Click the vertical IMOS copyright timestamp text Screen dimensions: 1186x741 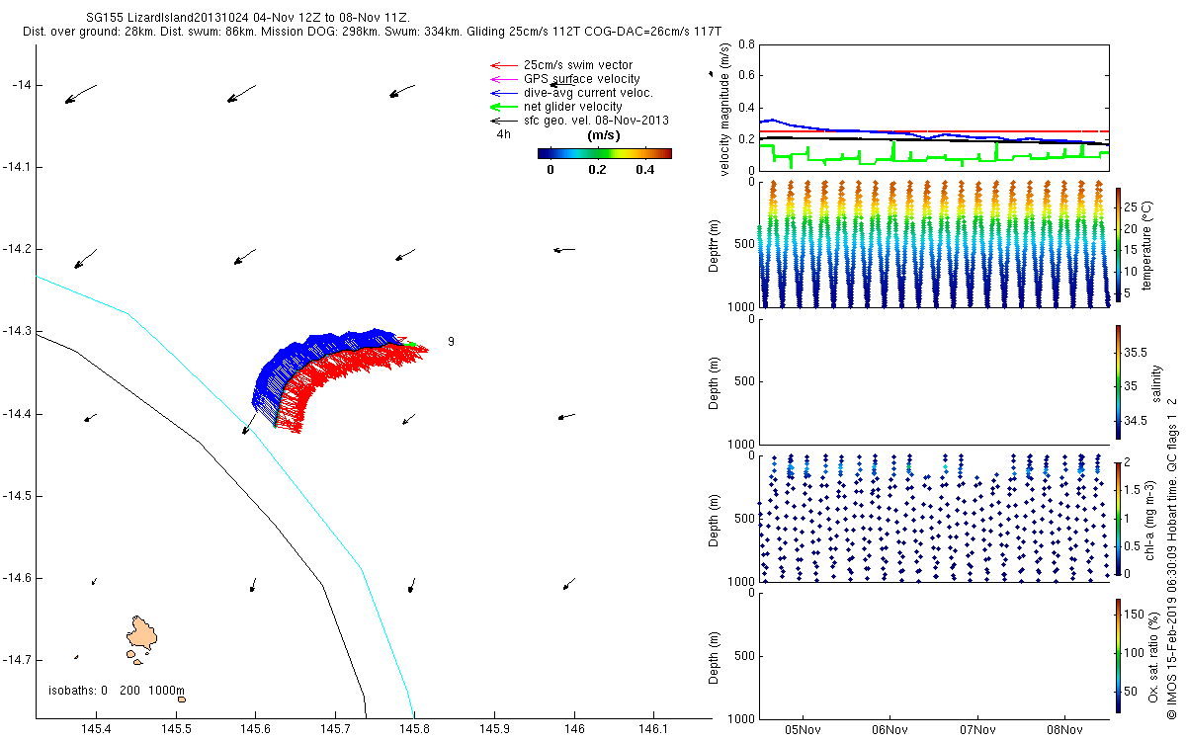1172,557
